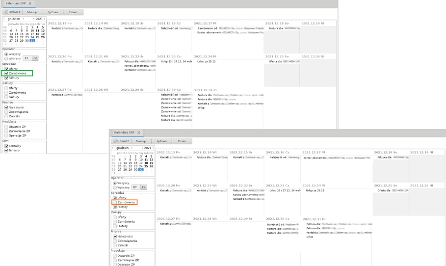Screen dimensions: 446x266
Task: Open 'Urlop za 25.12' entry in upper window
Action: tap(207, 61)
